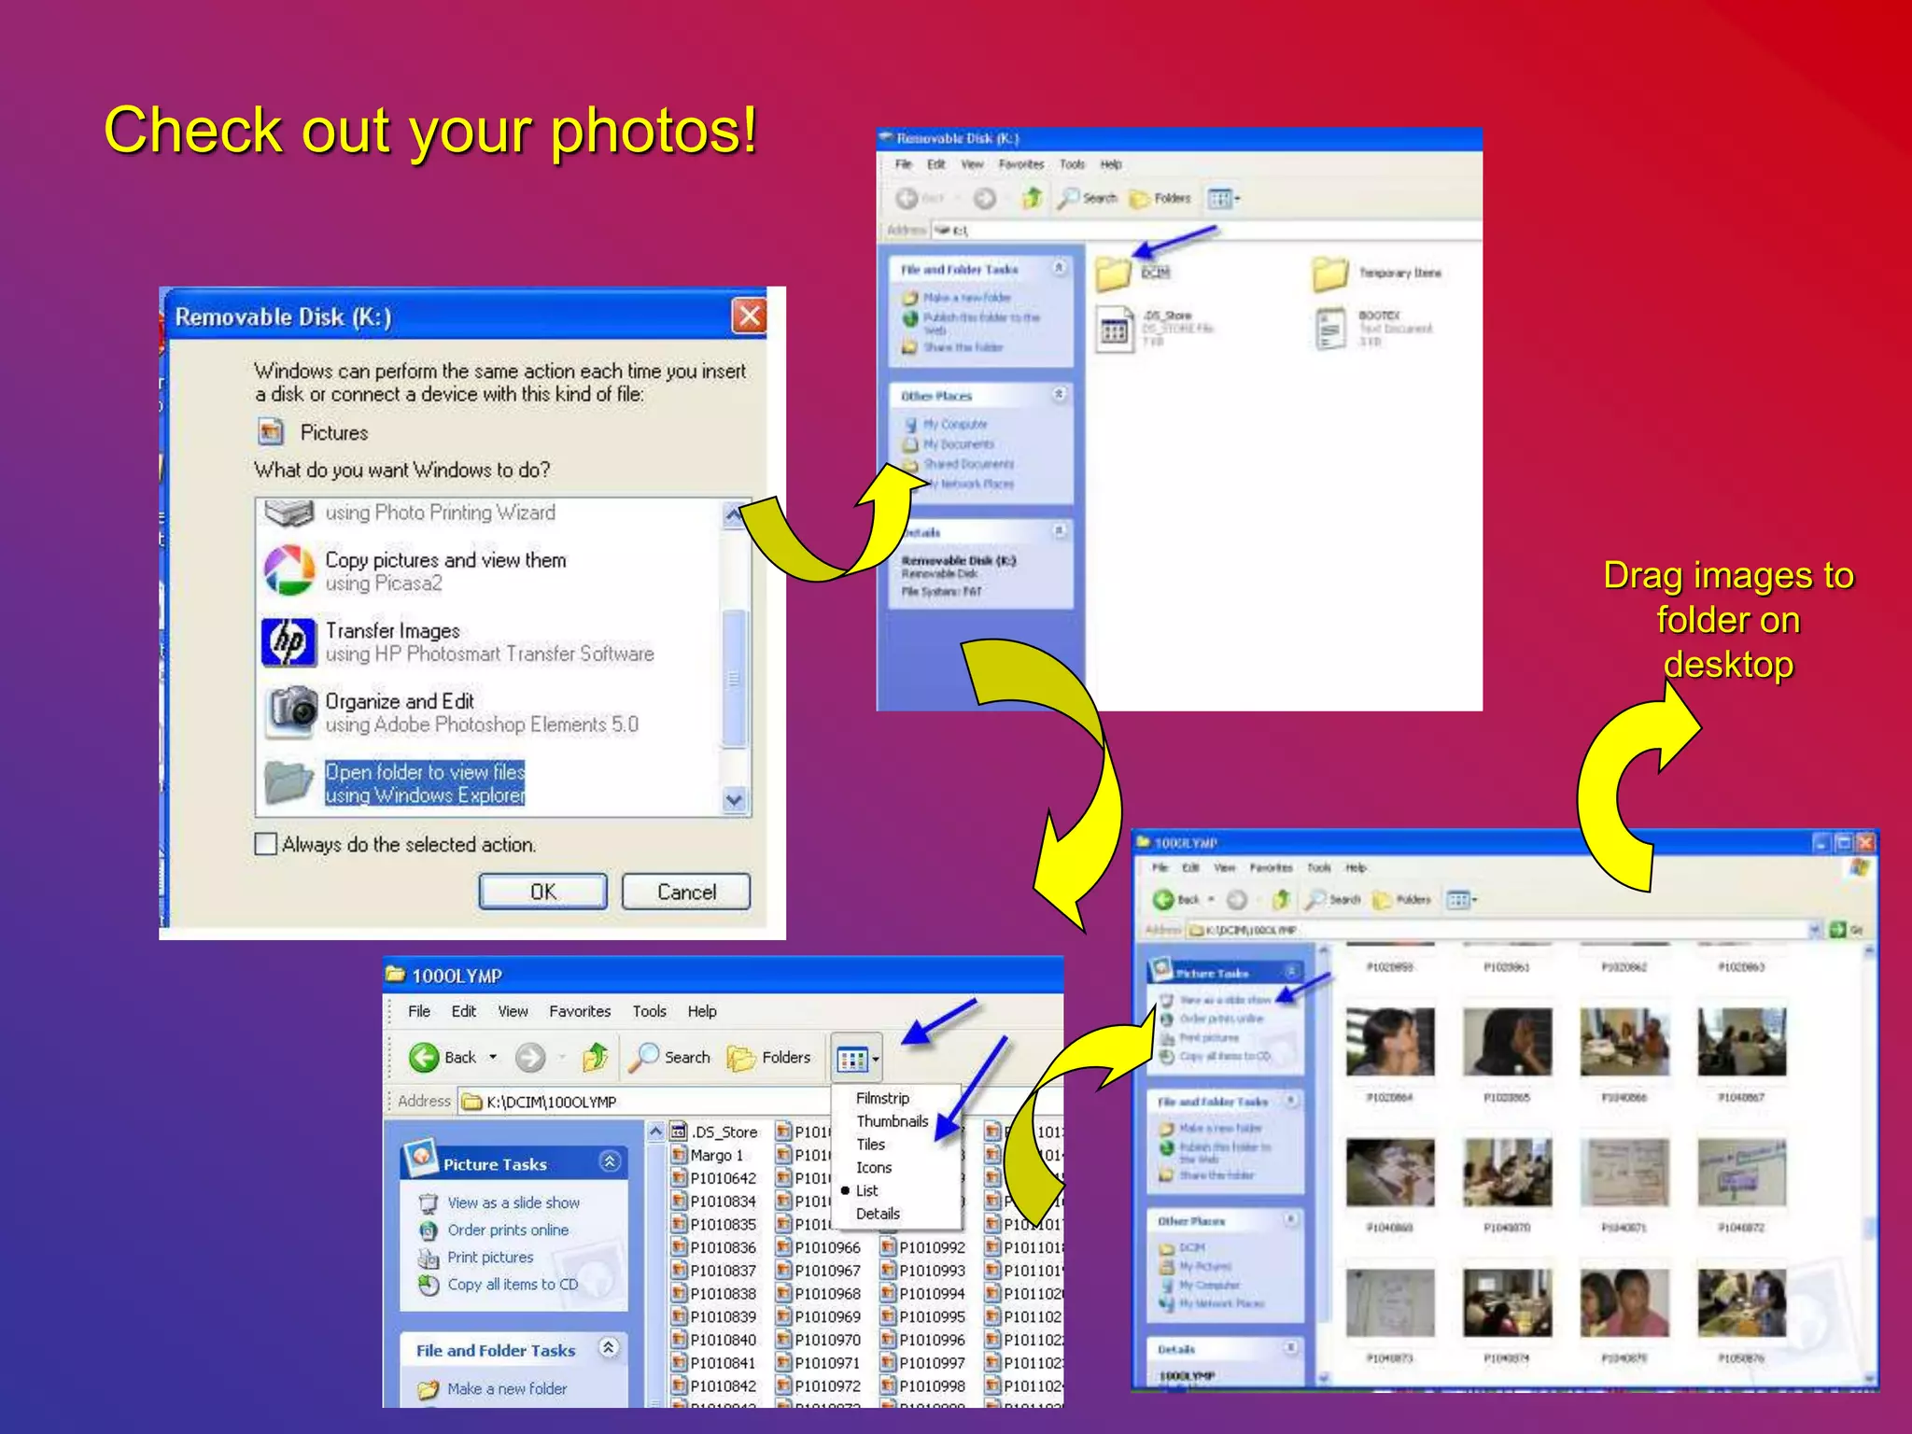The height and width of the screenshot is (1434, 1912).
Task: Choose Thumbnails view option
Action: pyautogui.click(x=892, y=1121)
